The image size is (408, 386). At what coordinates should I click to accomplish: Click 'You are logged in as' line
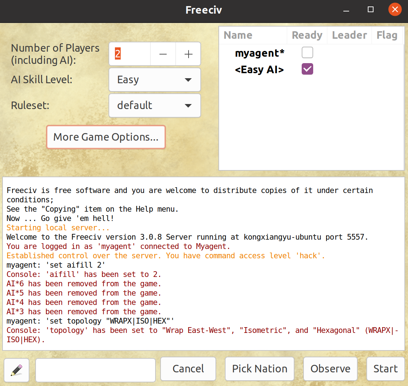[x=119, y=246]
